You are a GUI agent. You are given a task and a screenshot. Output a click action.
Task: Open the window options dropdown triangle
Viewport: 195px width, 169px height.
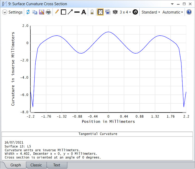coord(172,4)
